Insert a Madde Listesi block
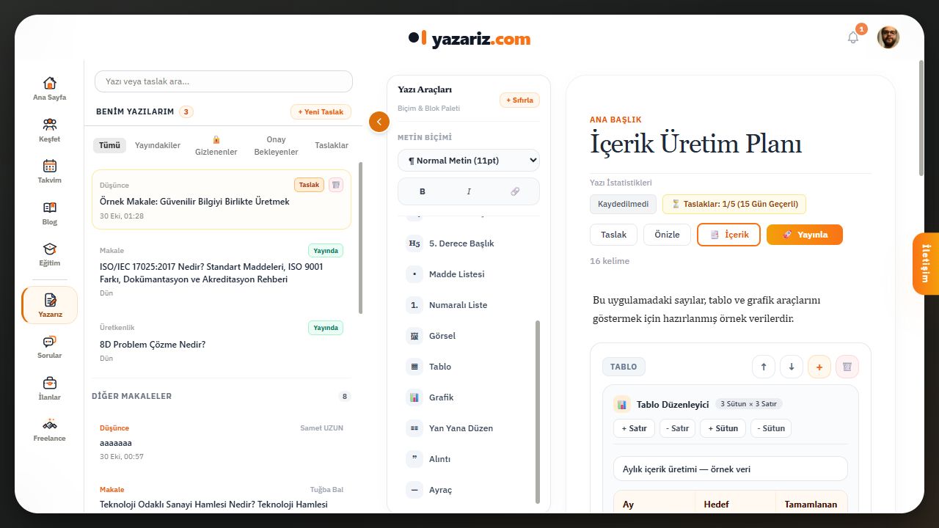Image resolution: width=939 pixels, height=528 pixels. coord(469,274)
